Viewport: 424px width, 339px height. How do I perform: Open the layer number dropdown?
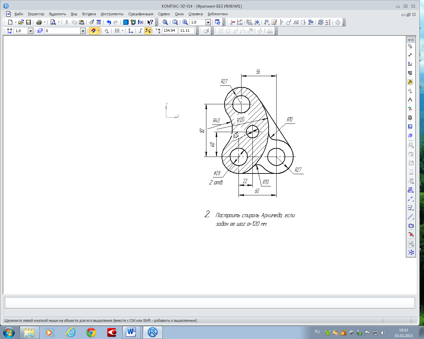point(83,31)
